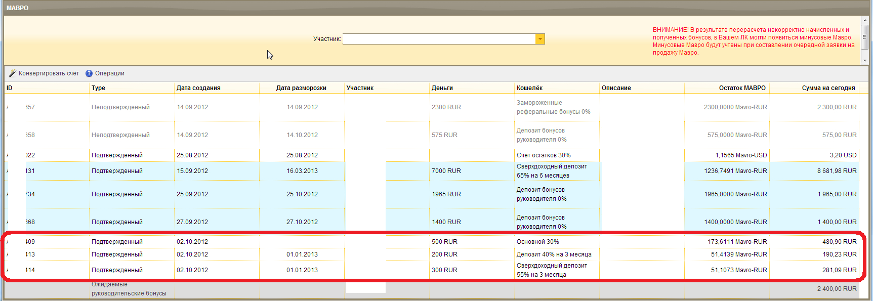Click the 16.03.2013 unfreeze date cell
The image size is (873, 301).
pyautogui.click(x=302, y=171)
